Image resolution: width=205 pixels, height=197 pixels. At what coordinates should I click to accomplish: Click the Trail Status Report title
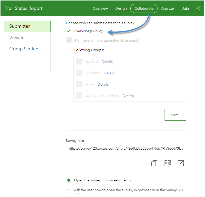point(24,8)
